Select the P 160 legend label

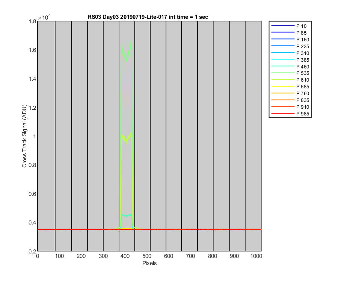[x=303, y=40]
